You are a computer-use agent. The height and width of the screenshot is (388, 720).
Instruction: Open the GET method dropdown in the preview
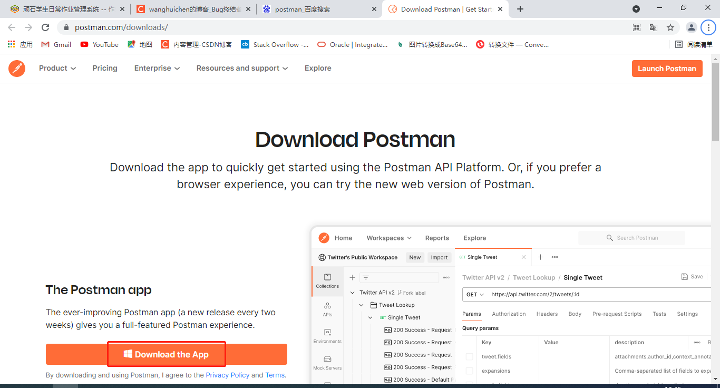[475, 295]
